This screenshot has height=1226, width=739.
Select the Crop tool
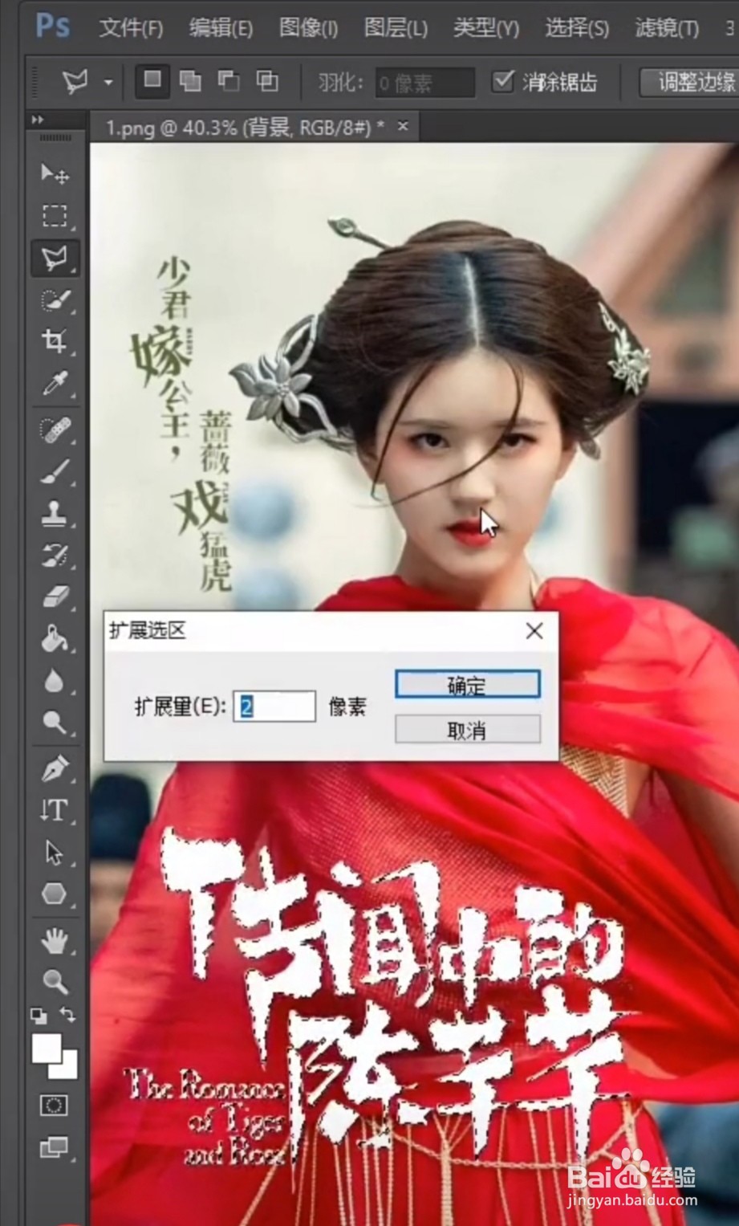pyautogui.click(x=55, y=342)
